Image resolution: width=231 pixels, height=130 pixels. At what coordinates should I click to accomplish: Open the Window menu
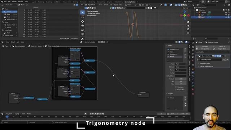pos(21,1)
